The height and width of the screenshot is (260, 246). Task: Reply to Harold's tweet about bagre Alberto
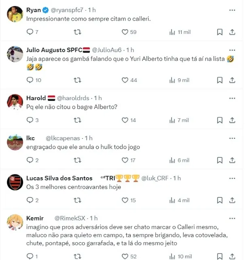coord(33,120)
